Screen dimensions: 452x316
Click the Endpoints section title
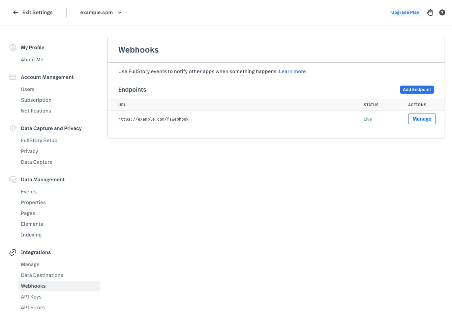click(x=132, y=90)
